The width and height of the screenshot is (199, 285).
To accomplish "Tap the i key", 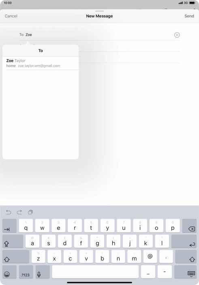I will [140, 226].
